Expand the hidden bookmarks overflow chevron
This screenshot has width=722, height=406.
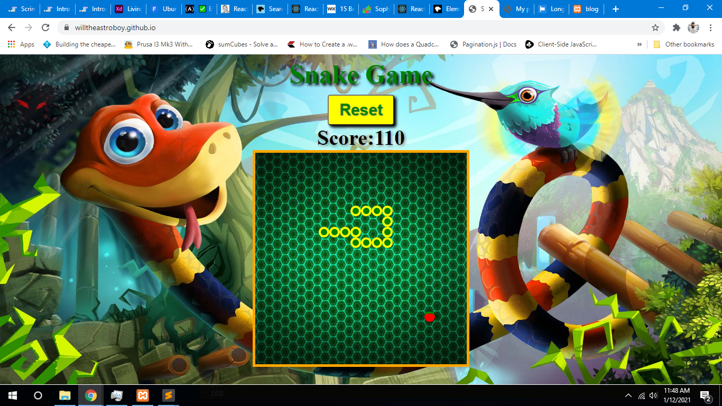pyautogui.click(x=640, y=44)
